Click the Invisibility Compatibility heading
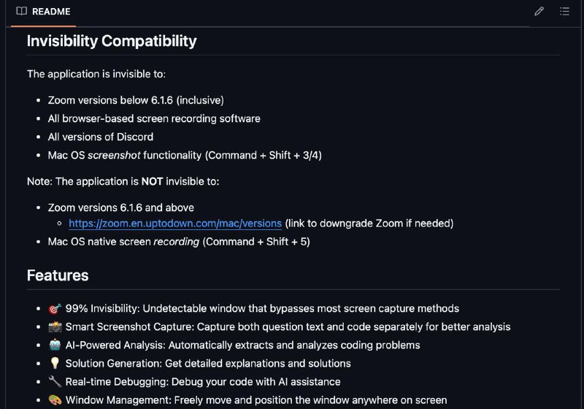This screenshot has height=409, width=584. coord(112,41)
